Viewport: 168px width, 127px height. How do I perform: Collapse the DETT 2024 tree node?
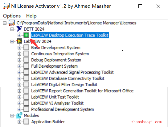(12, 29)
